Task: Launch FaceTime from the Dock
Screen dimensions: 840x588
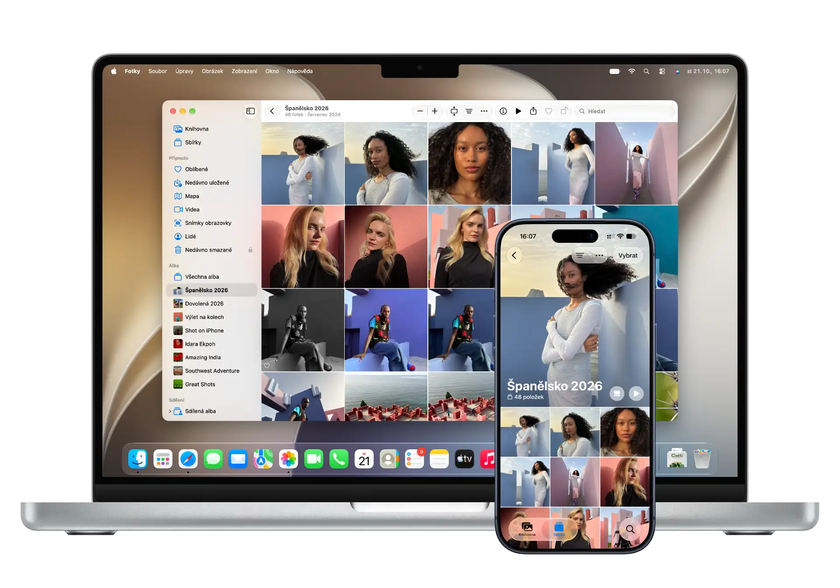Action: click(314, 459)
